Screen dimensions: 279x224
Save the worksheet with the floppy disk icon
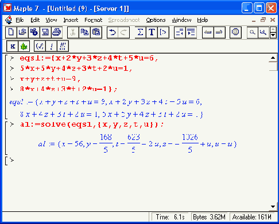[45, 32]
